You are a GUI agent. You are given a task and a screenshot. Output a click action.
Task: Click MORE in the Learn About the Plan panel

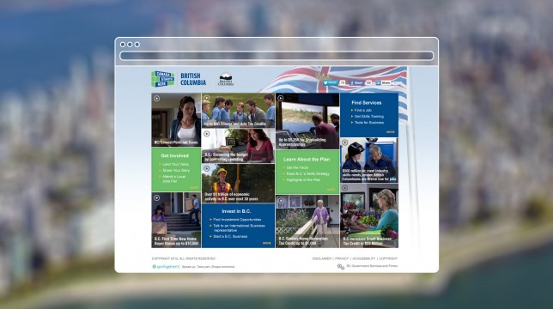pos(331,190)
